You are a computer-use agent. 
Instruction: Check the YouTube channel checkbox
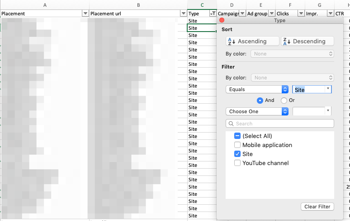[x=237, y=163]
